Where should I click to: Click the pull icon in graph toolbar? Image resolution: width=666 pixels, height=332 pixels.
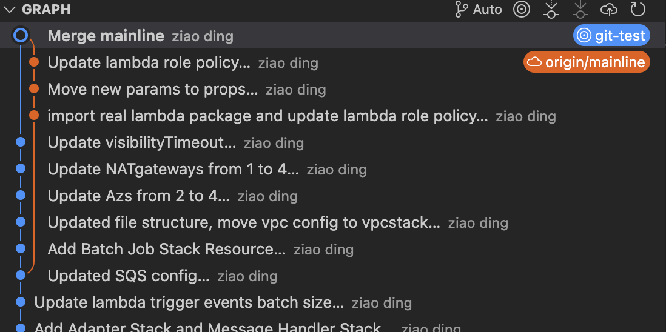(x=580, y=9)
